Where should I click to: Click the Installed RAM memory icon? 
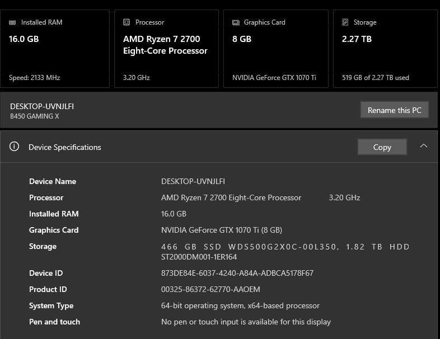[12, 22]
